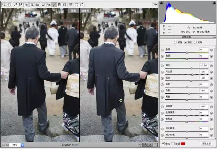Open preview preferences icon at bottom right
Screen dimensions: 217x149
155,145
